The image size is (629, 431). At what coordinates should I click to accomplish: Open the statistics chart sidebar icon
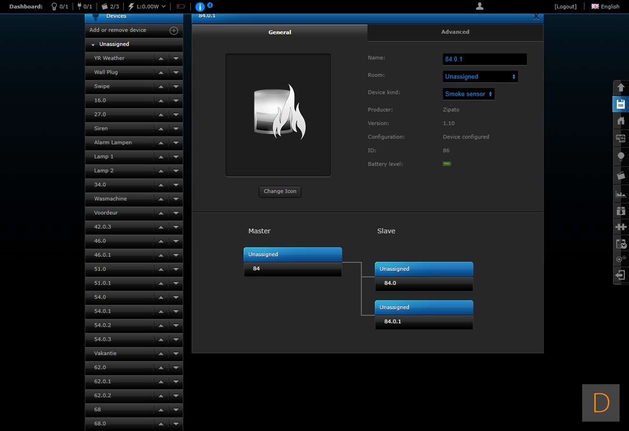click(621, 194)
